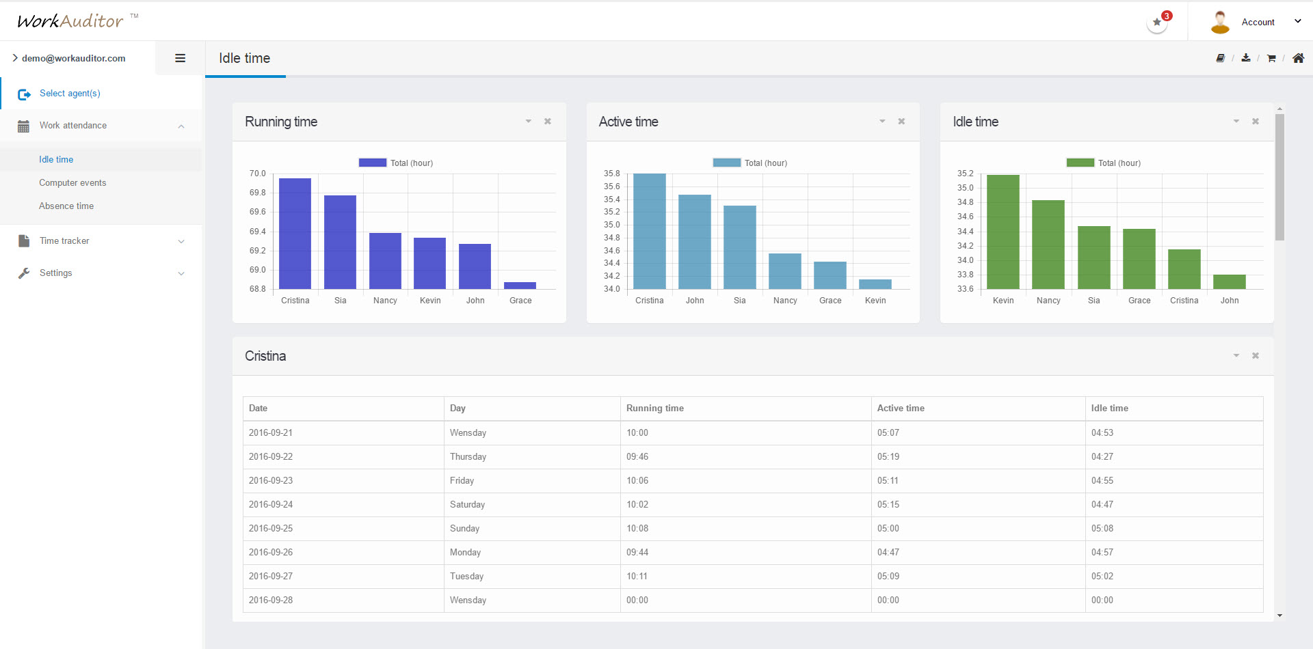Click the page's vertical scrollbar thumb
This screenshot has height=649, width=1313.
point(1279,178)
